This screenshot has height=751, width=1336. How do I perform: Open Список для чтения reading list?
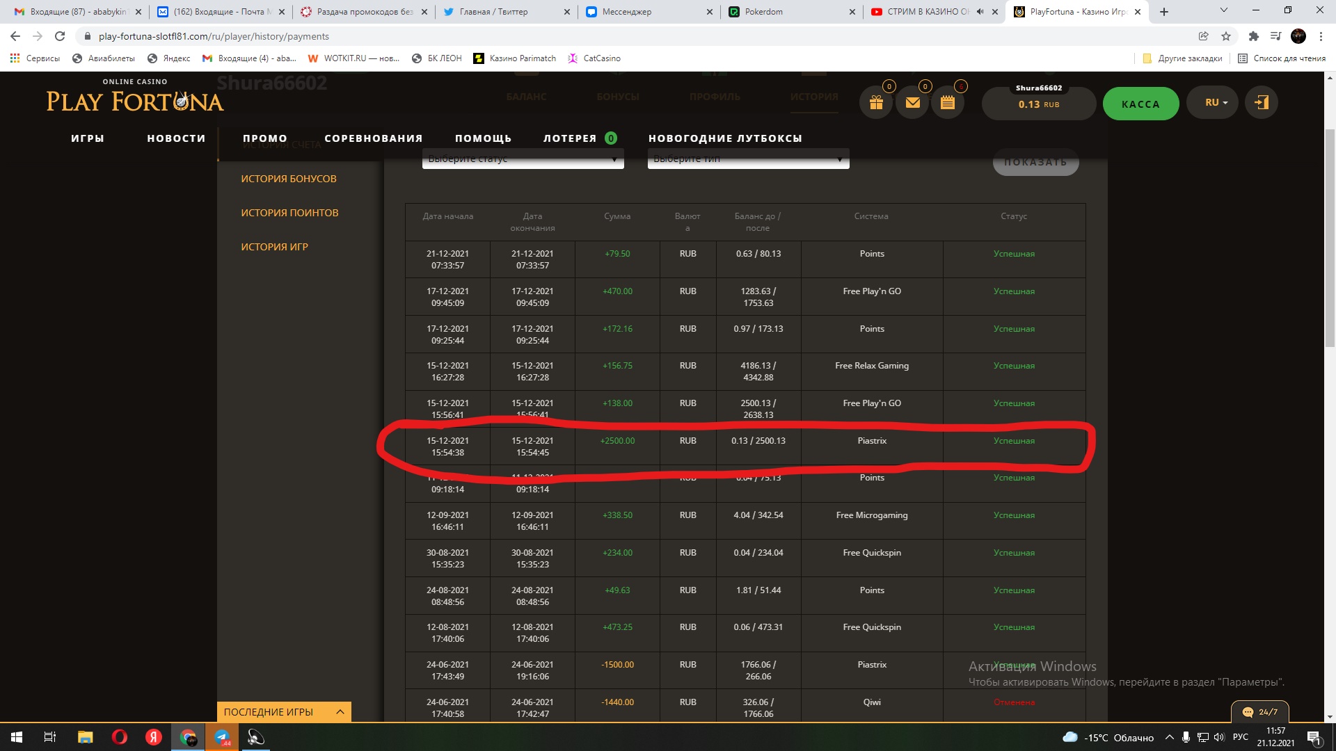pyautogui.click(x=1282, y=58)
